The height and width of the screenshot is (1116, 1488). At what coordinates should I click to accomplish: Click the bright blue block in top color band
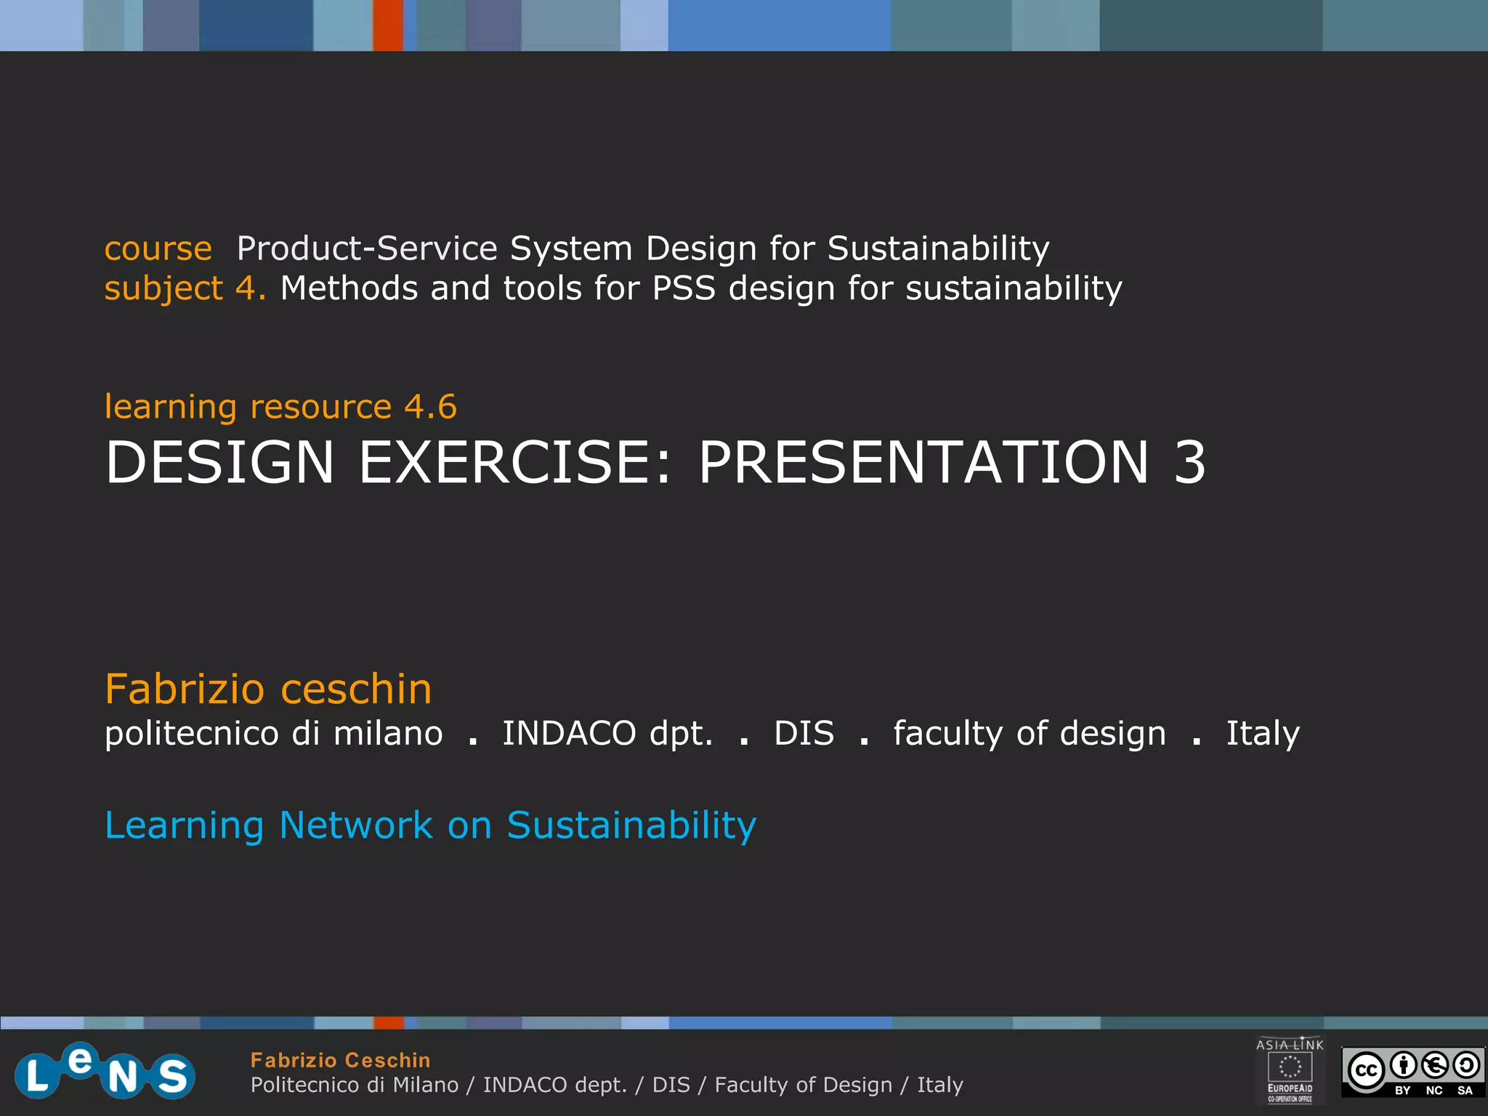point(779,25)
